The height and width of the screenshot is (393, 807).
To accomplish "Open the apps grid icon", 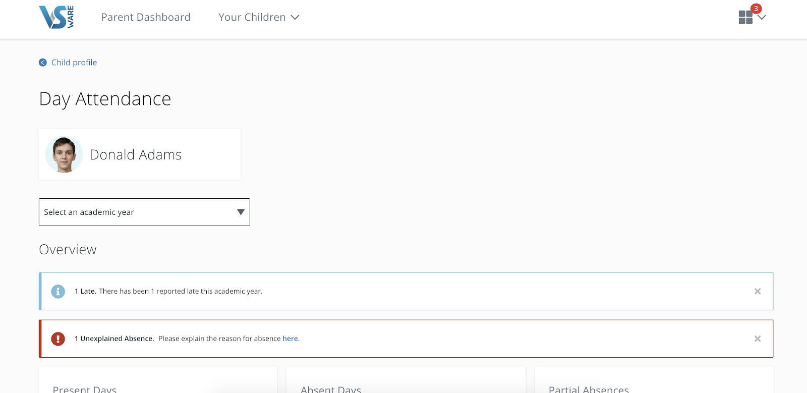I will [x=745, y=18].
